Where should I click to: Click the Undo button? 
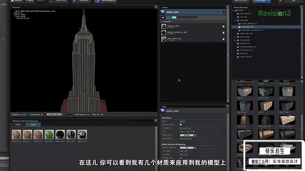[x=30, y=1]
